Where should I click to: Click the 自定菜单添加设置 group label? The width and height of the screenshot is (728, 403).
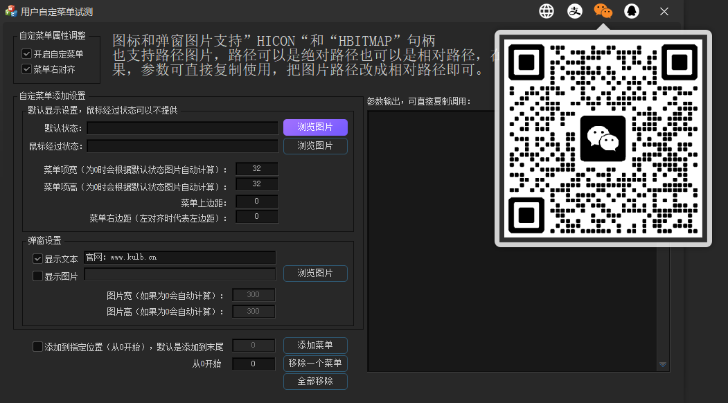52,96
